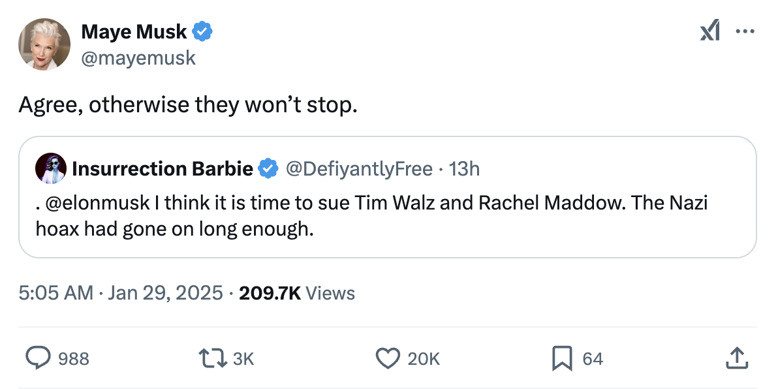Click the Insurrection Barbie display name

[163, 169]
